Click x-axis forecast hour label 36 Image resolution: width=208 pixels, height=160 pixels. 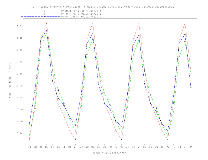pyautogui.click(x=98, y=147)
